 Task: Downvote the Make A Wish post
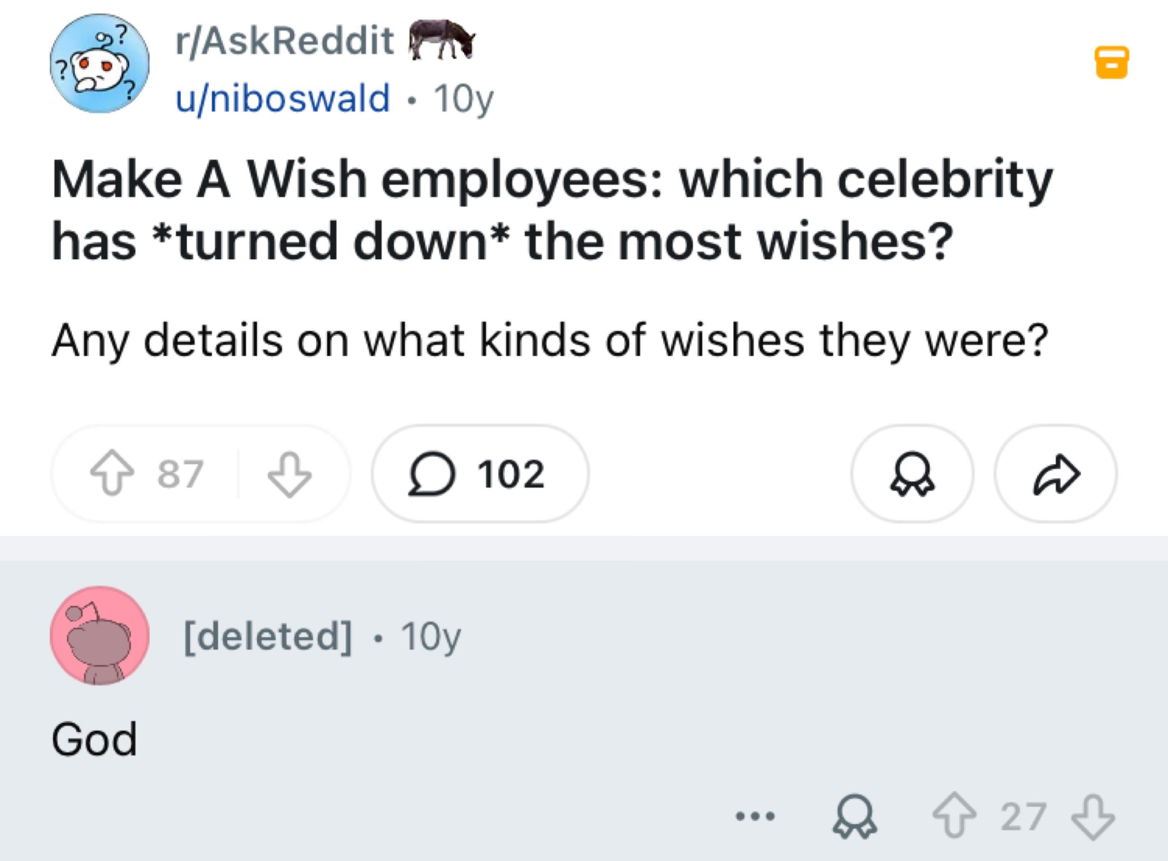[x=289, y=474]
